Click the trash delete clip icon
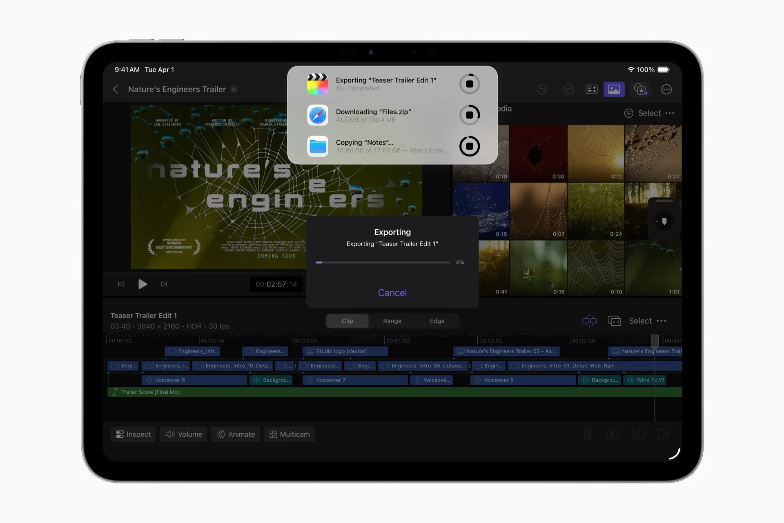Viewport: 784px width, 523px height. [x=587, y=434]
